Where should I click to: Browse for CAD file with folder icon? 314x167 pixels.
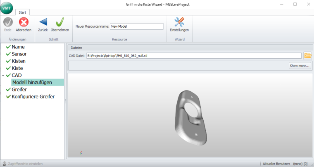307,56
